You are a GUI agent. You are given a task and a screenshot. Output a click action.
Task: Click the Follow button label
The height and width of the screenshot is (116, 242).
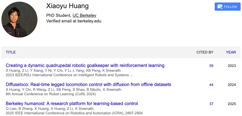(230, 7)
